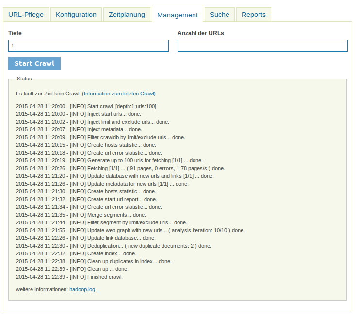Open Information zum letzten Crawl link
Viewport: 356px width, 315px height.
click(119, 94)
